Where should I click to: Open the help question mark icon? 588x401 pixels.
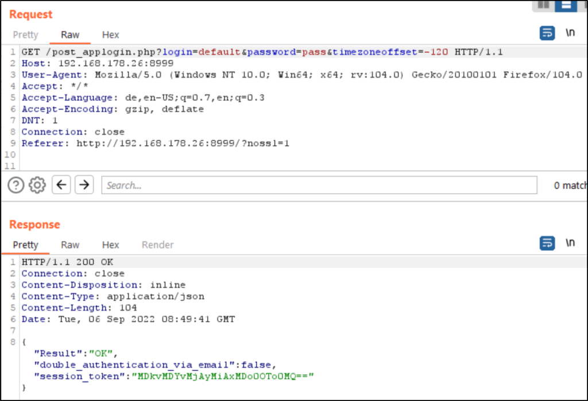[16, 185]
